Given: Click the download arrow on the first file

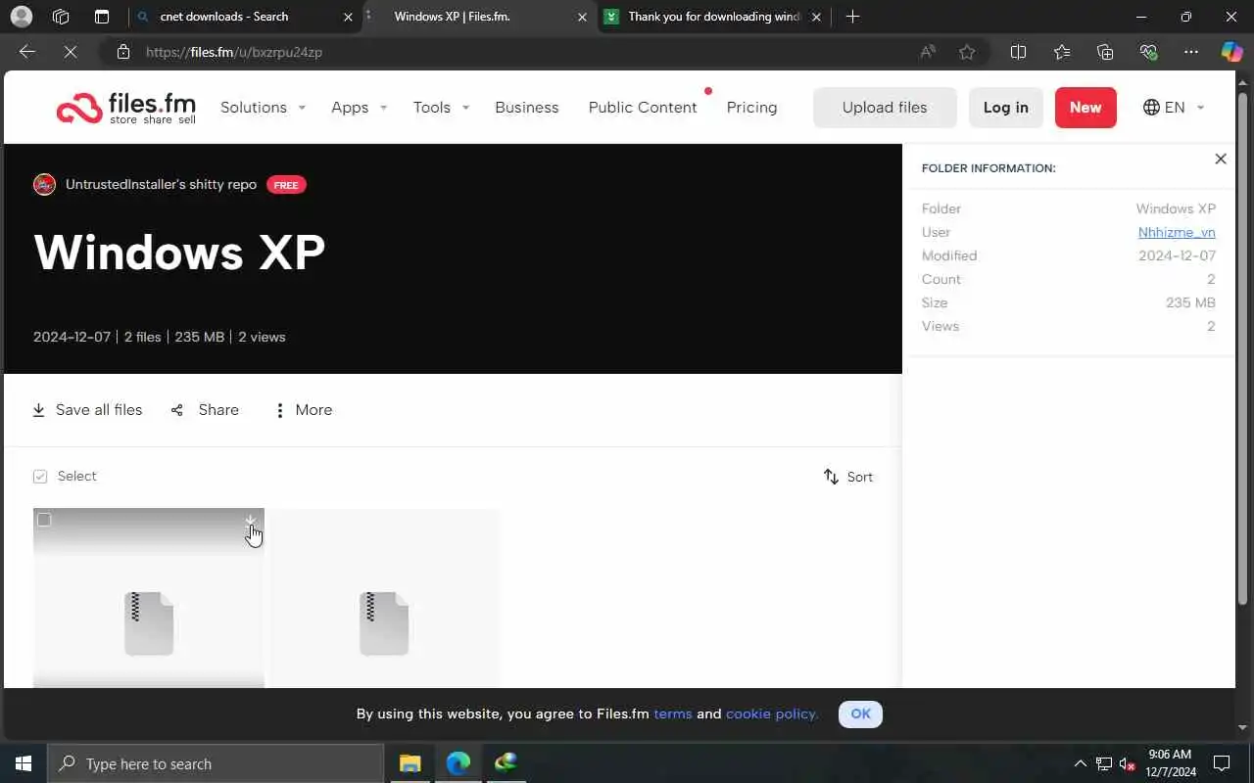Looking at the screenshot, I should pyautogui.click(x=251, y=522).
